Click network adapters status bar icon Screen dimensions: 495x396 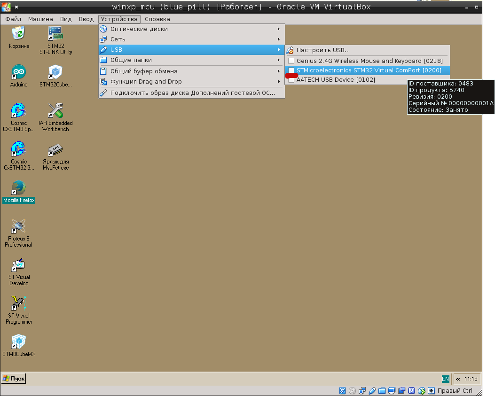[362, 391]
